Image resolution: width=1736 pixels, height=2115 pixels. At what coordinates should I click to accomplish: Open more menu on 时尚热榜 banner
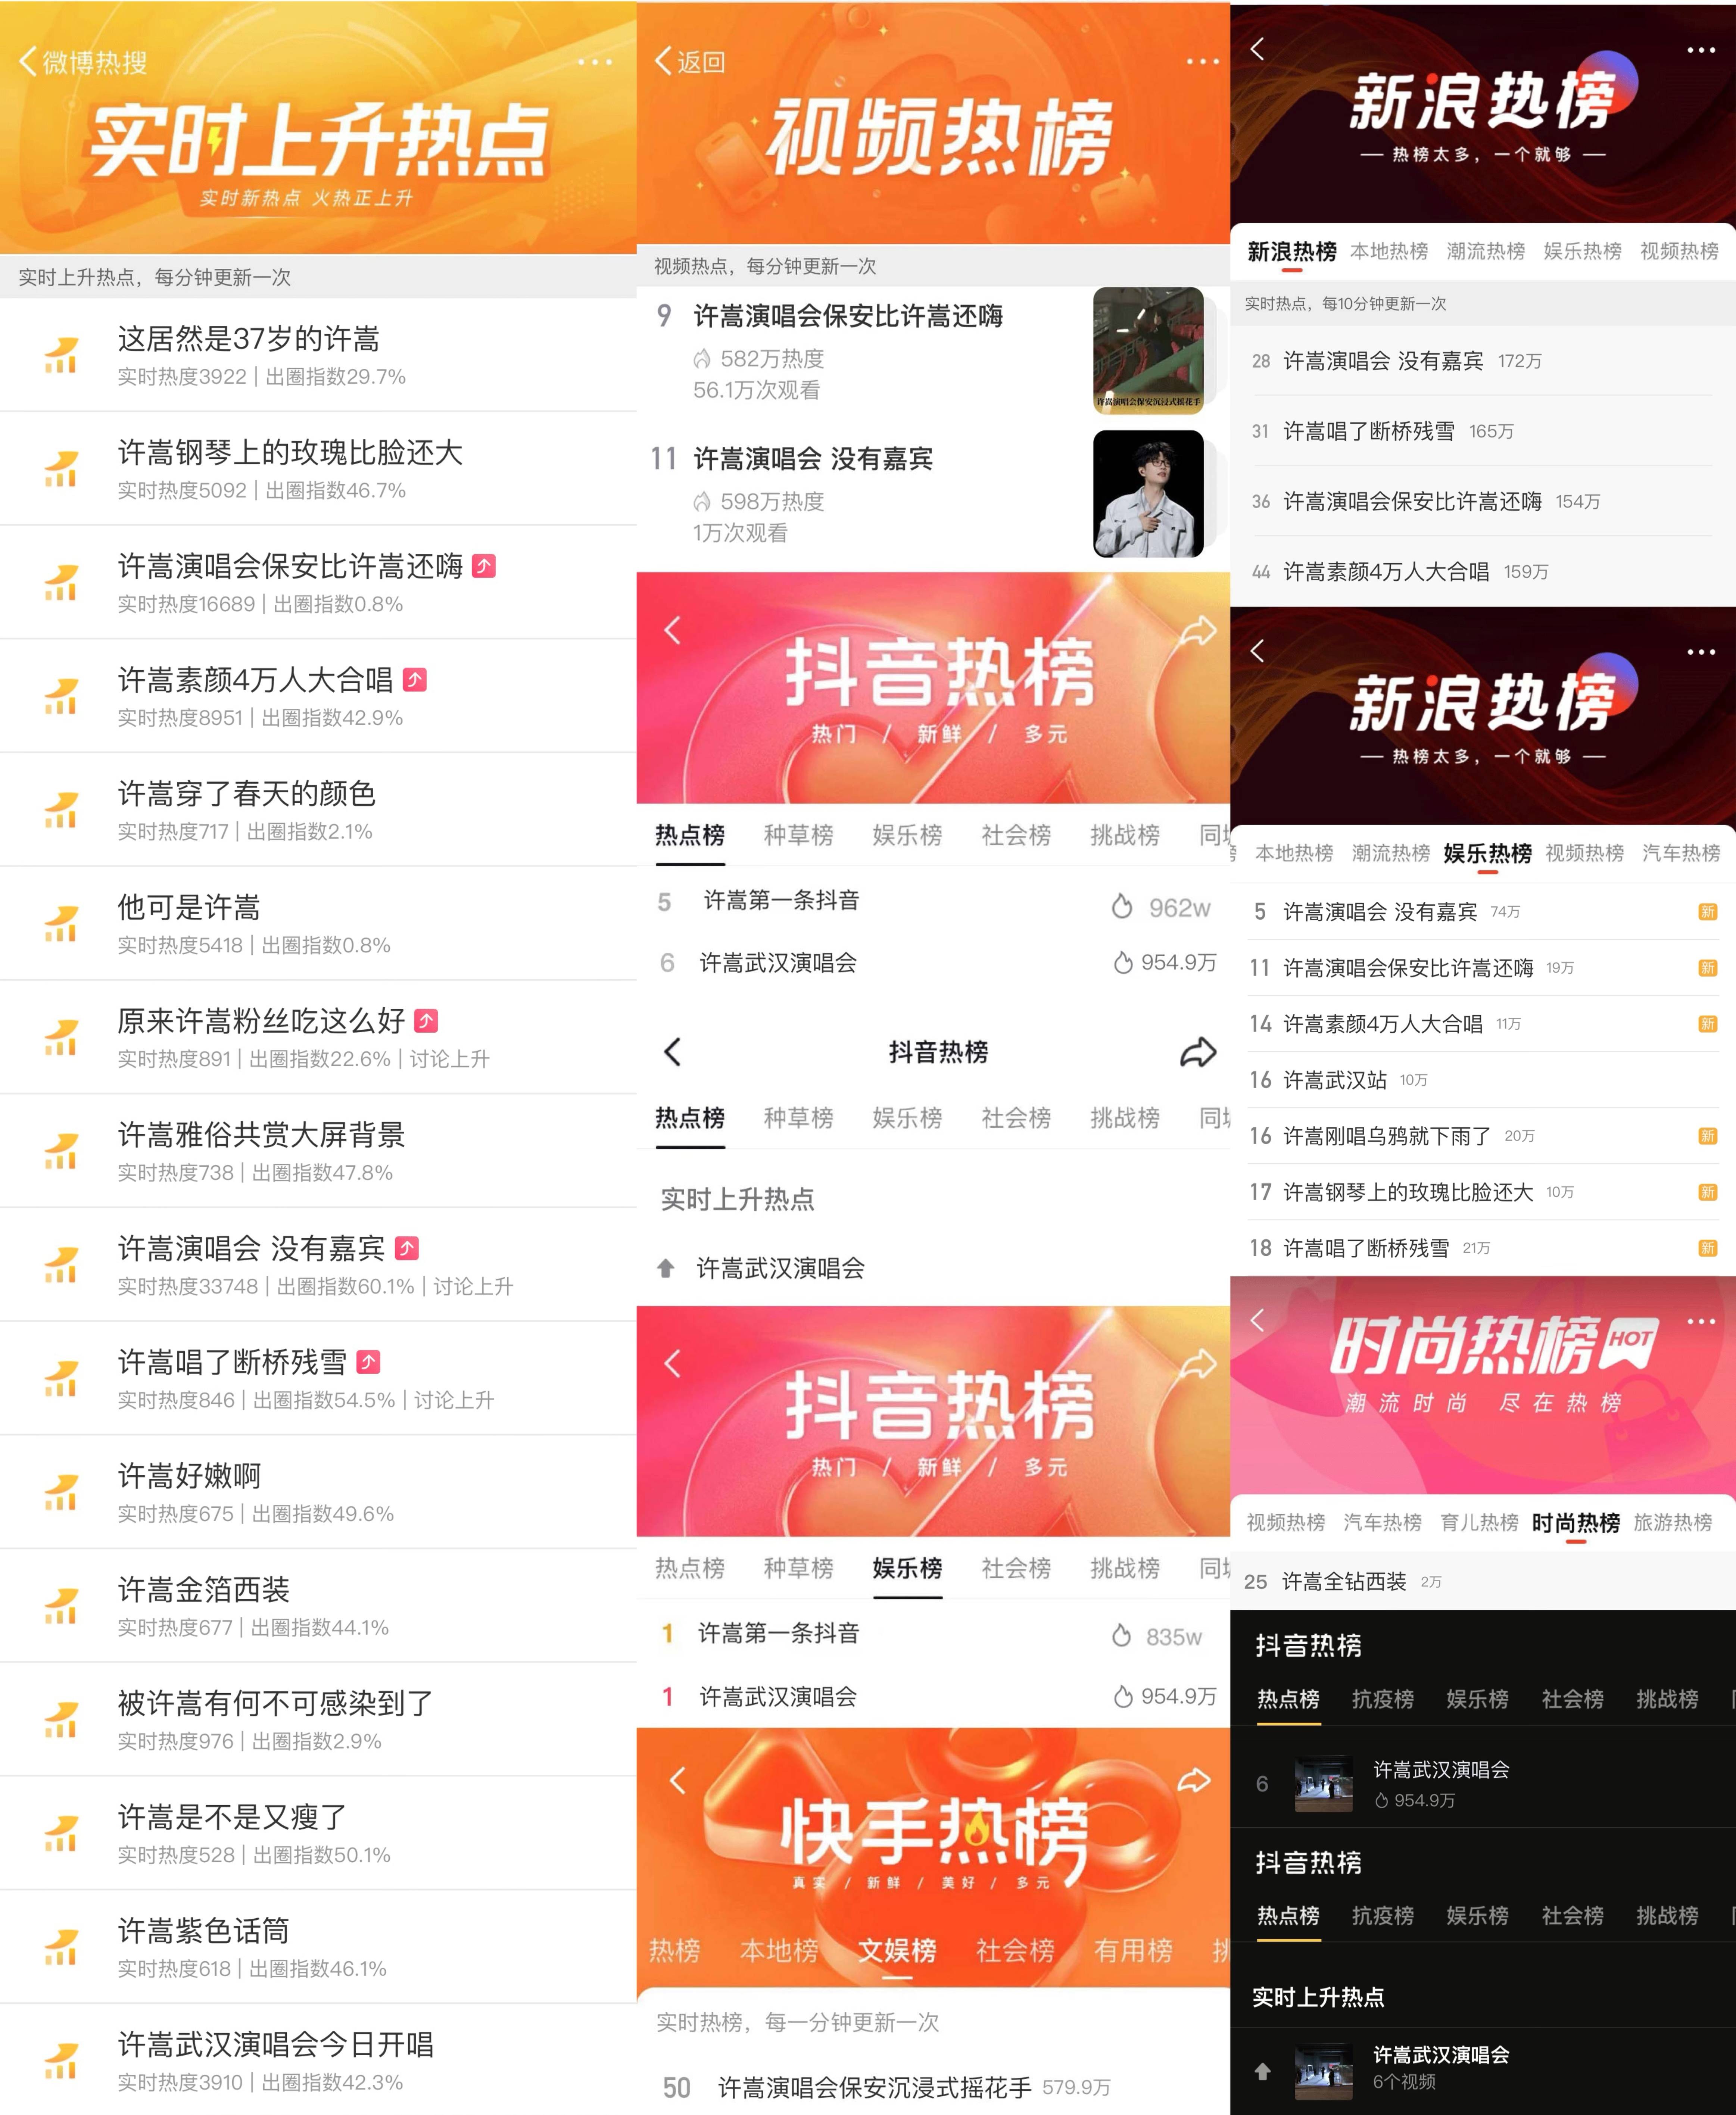pos(1701,1321)
